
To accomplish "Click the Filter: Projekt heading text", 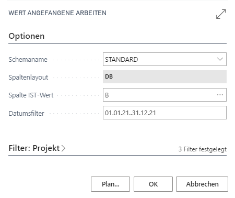I will pos(34,148).
